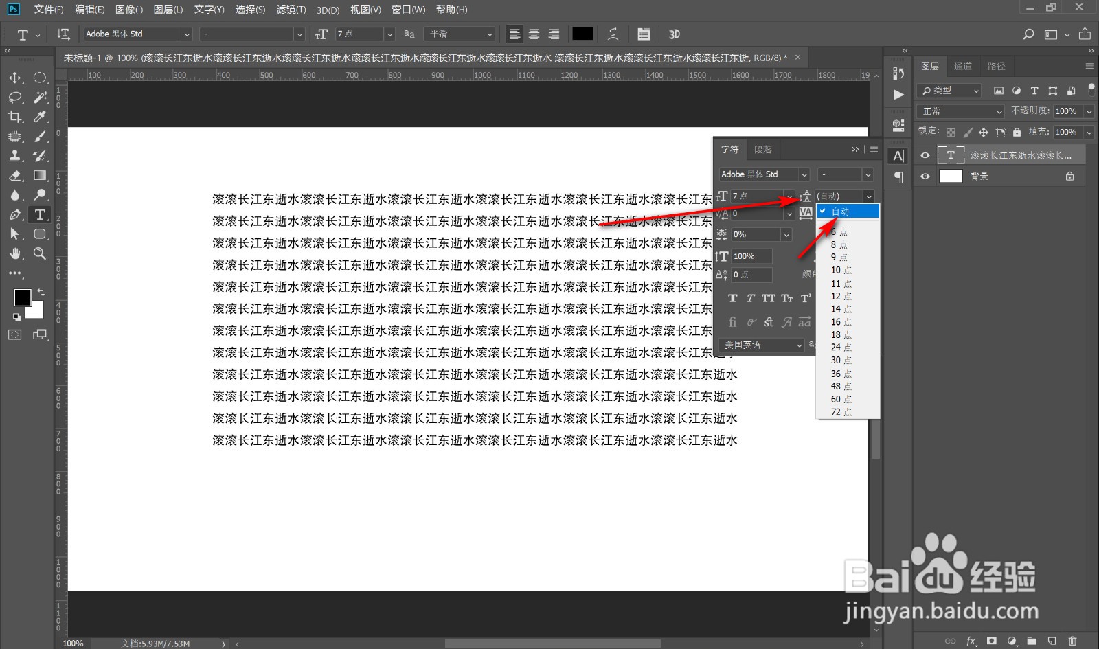
Task: Select the Rounded Rectangle shape tool
Action: 40,234
